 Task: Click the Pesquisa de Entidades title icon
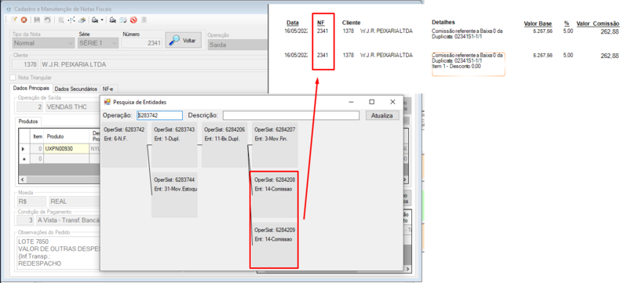(x=108, y=102)
